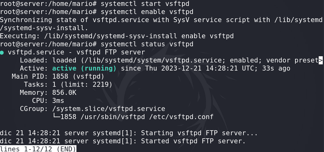
Task: Click the /system.slice/vsftpd.service CGroup path
Action: coord(109,109)
